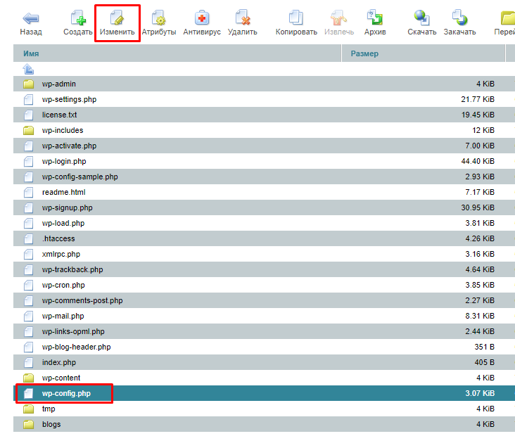
Task: Click the wp-login.php file icon
Action: (x=29, y=161)
